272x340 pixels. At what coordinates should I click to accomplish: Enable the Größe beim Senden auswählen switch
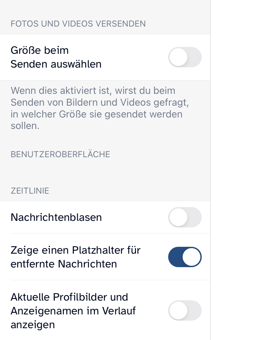click(x=185, y=57)
